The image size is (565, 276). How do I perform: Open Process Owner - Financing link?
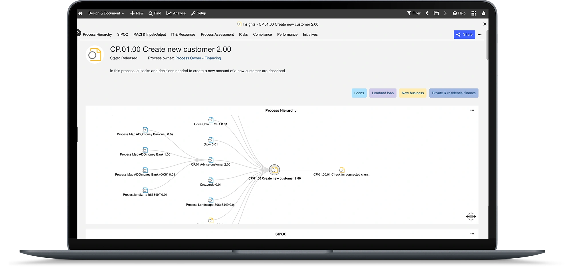(x=198, y=58)
